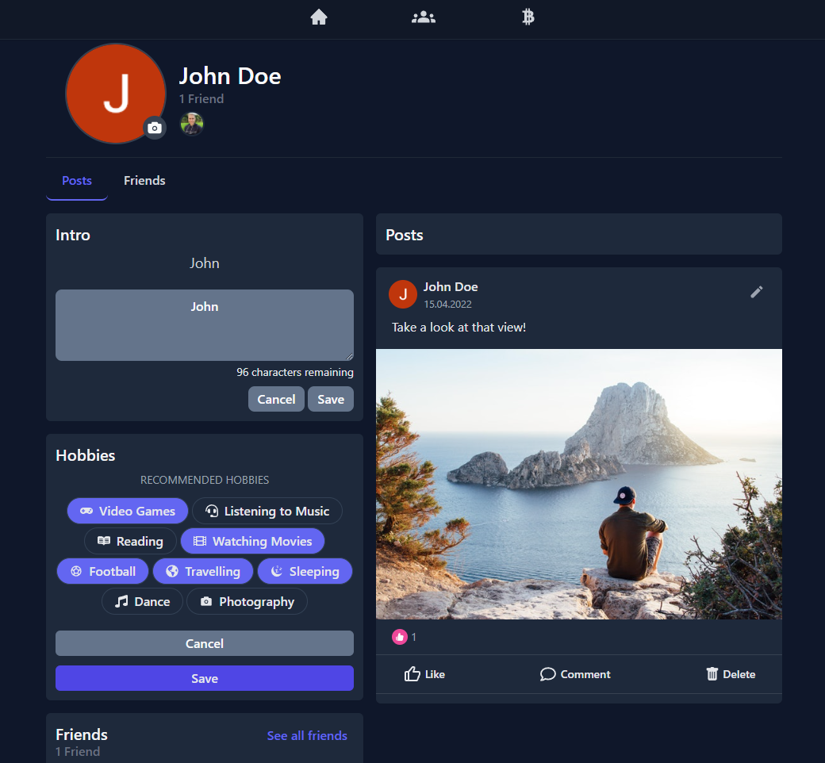Cancel the Intro edit
The image size is (825, 763).
276,400
